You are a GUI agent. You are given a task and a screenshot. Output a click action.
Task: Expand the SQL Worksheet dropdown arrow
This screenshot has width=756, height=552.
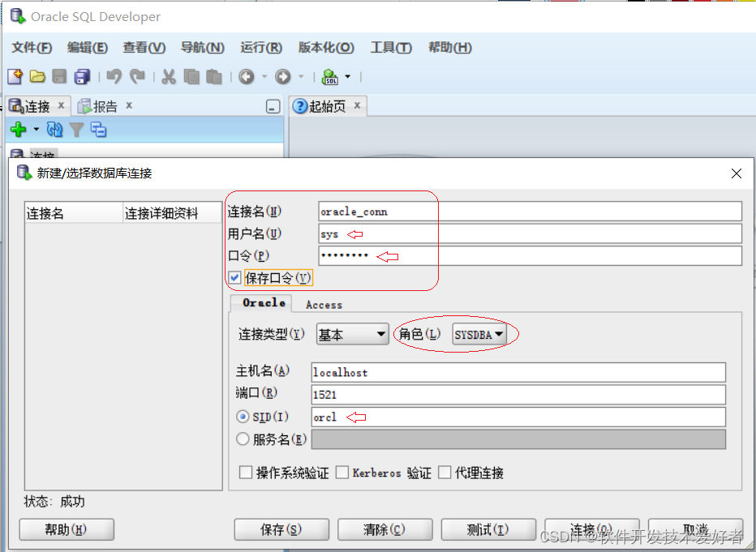348,76
